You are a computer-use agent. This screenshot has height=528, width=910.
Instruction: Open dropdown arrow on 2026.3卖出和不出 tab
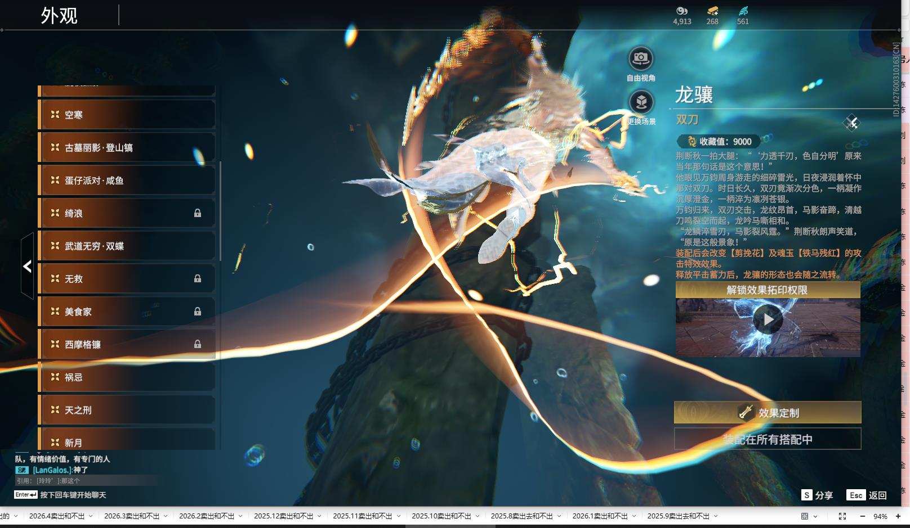166,516
